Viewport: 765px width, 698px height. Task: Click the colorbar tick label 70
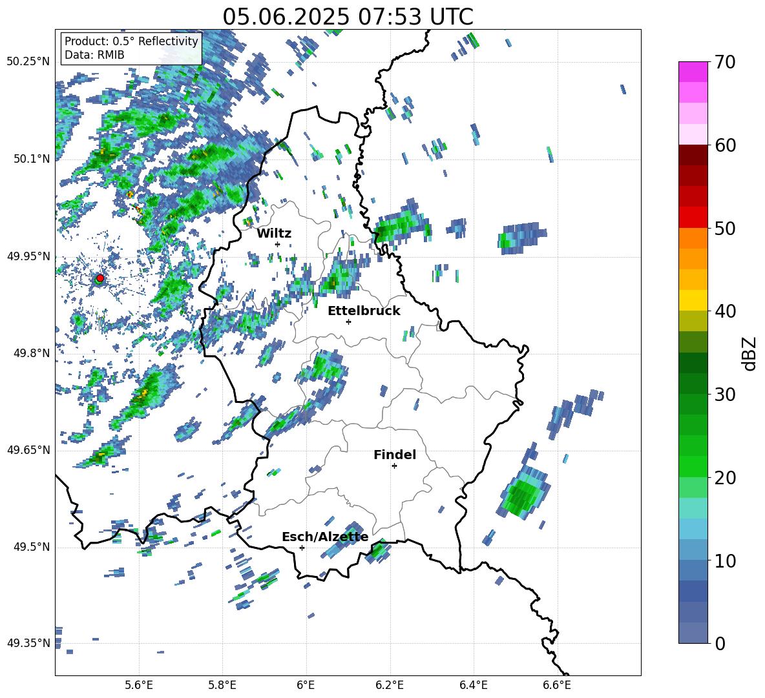(x=725, y=62)
